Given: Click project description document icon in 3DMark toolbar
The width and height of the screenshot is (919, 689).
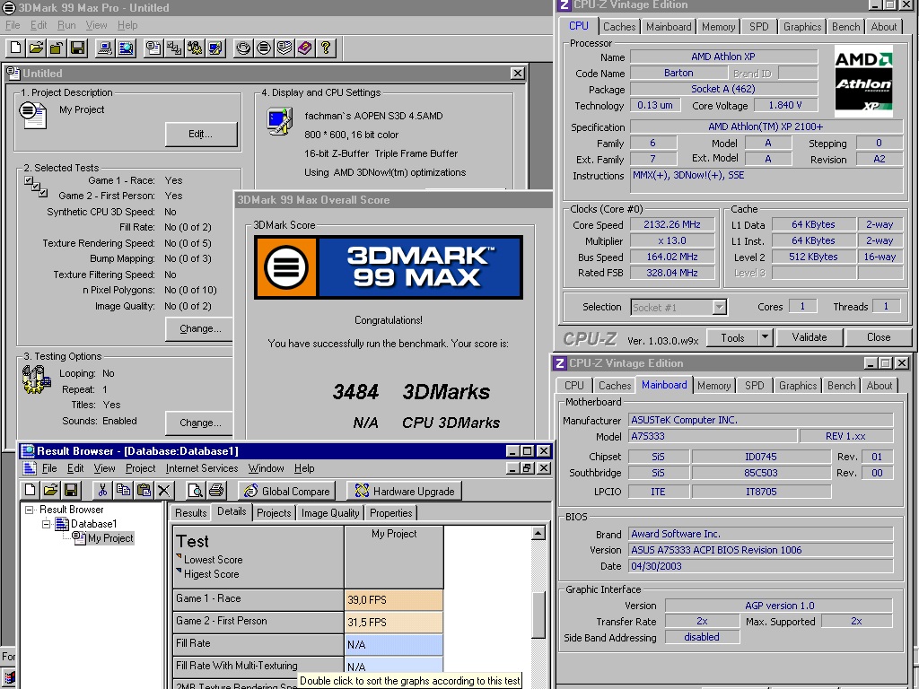Looking at the screenshot, I should (x=153, y=48).
